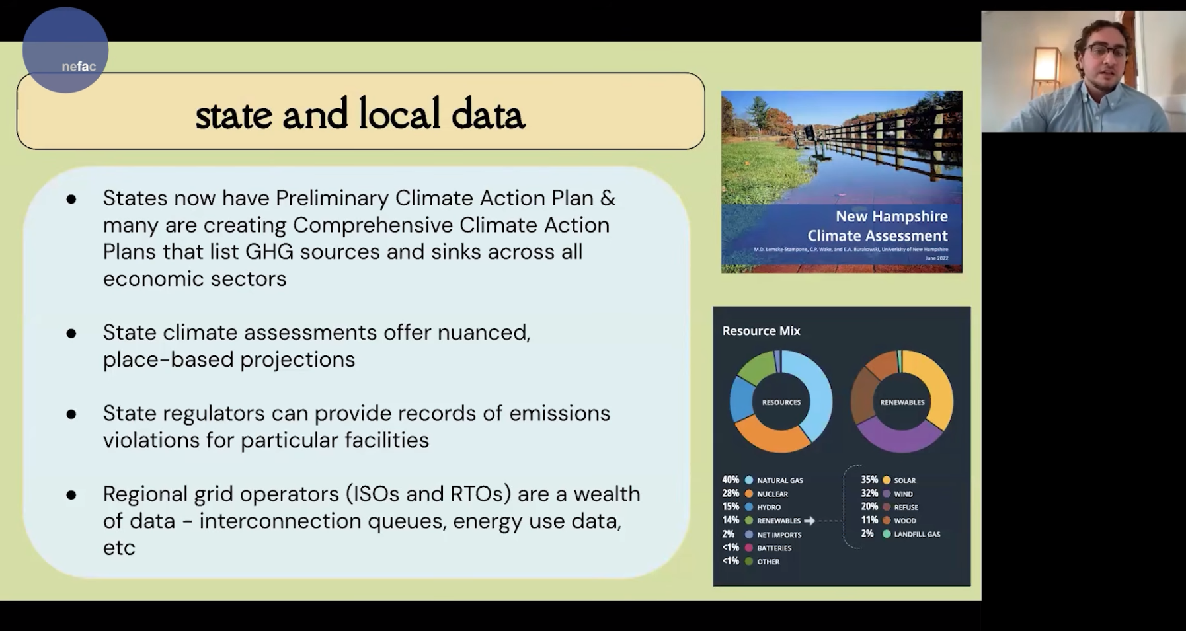Click the Solar legend color dot
1186x631 pixels.
pos(887,480)
